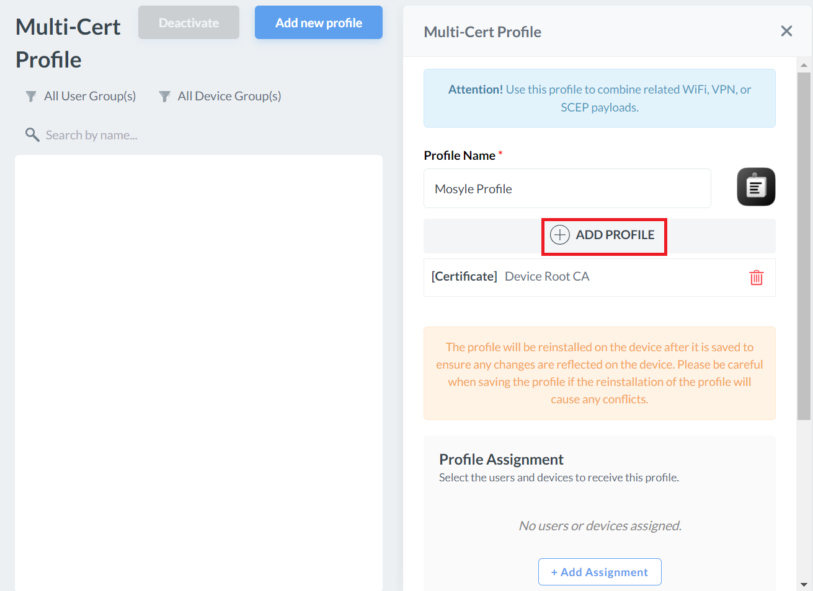This screenshot has width=813, height=591.
Task: Click the orange reinstall warning notice
Action: (599, 373)
